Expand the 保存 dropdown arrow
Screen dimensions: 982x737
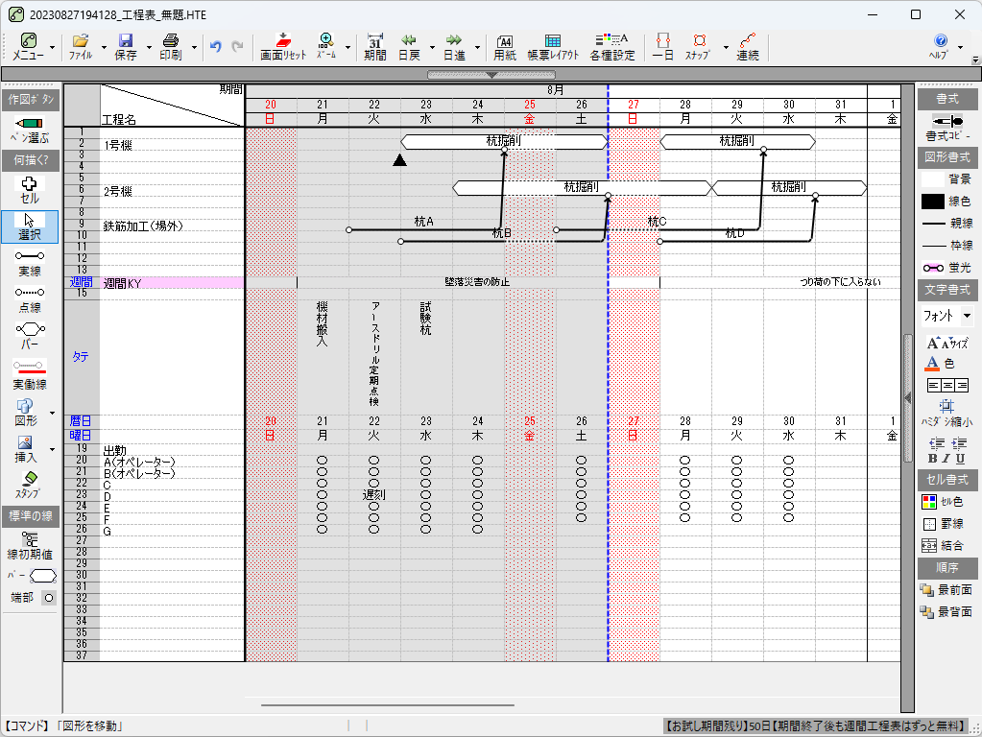coord(149,47)
